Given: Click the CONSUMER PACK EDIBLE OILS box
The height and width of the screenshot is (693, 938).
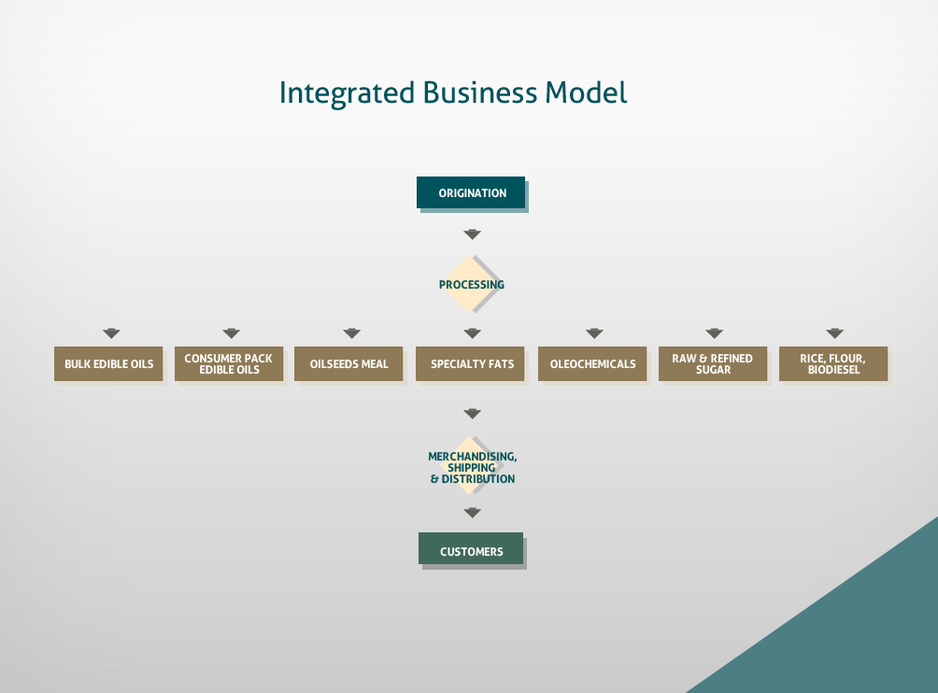Looking at the screenshot, I should [x=229, y=363].
